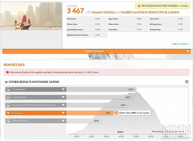
Task: Click the Processor Is Not Recognized warning banner
Action: pos(163,6)
